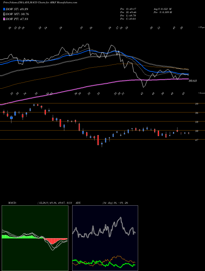Click the ADX '(14 day) 16, +19, -26' text
Viewport: 205px width, 271px height.
(115, 203)
